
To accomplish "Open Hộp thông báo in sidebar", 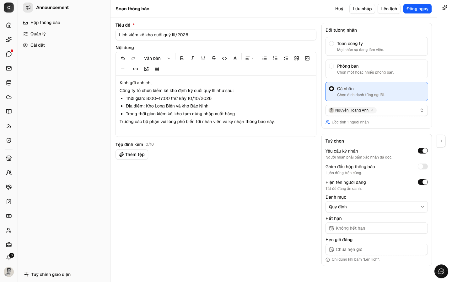I will point(64,23).
